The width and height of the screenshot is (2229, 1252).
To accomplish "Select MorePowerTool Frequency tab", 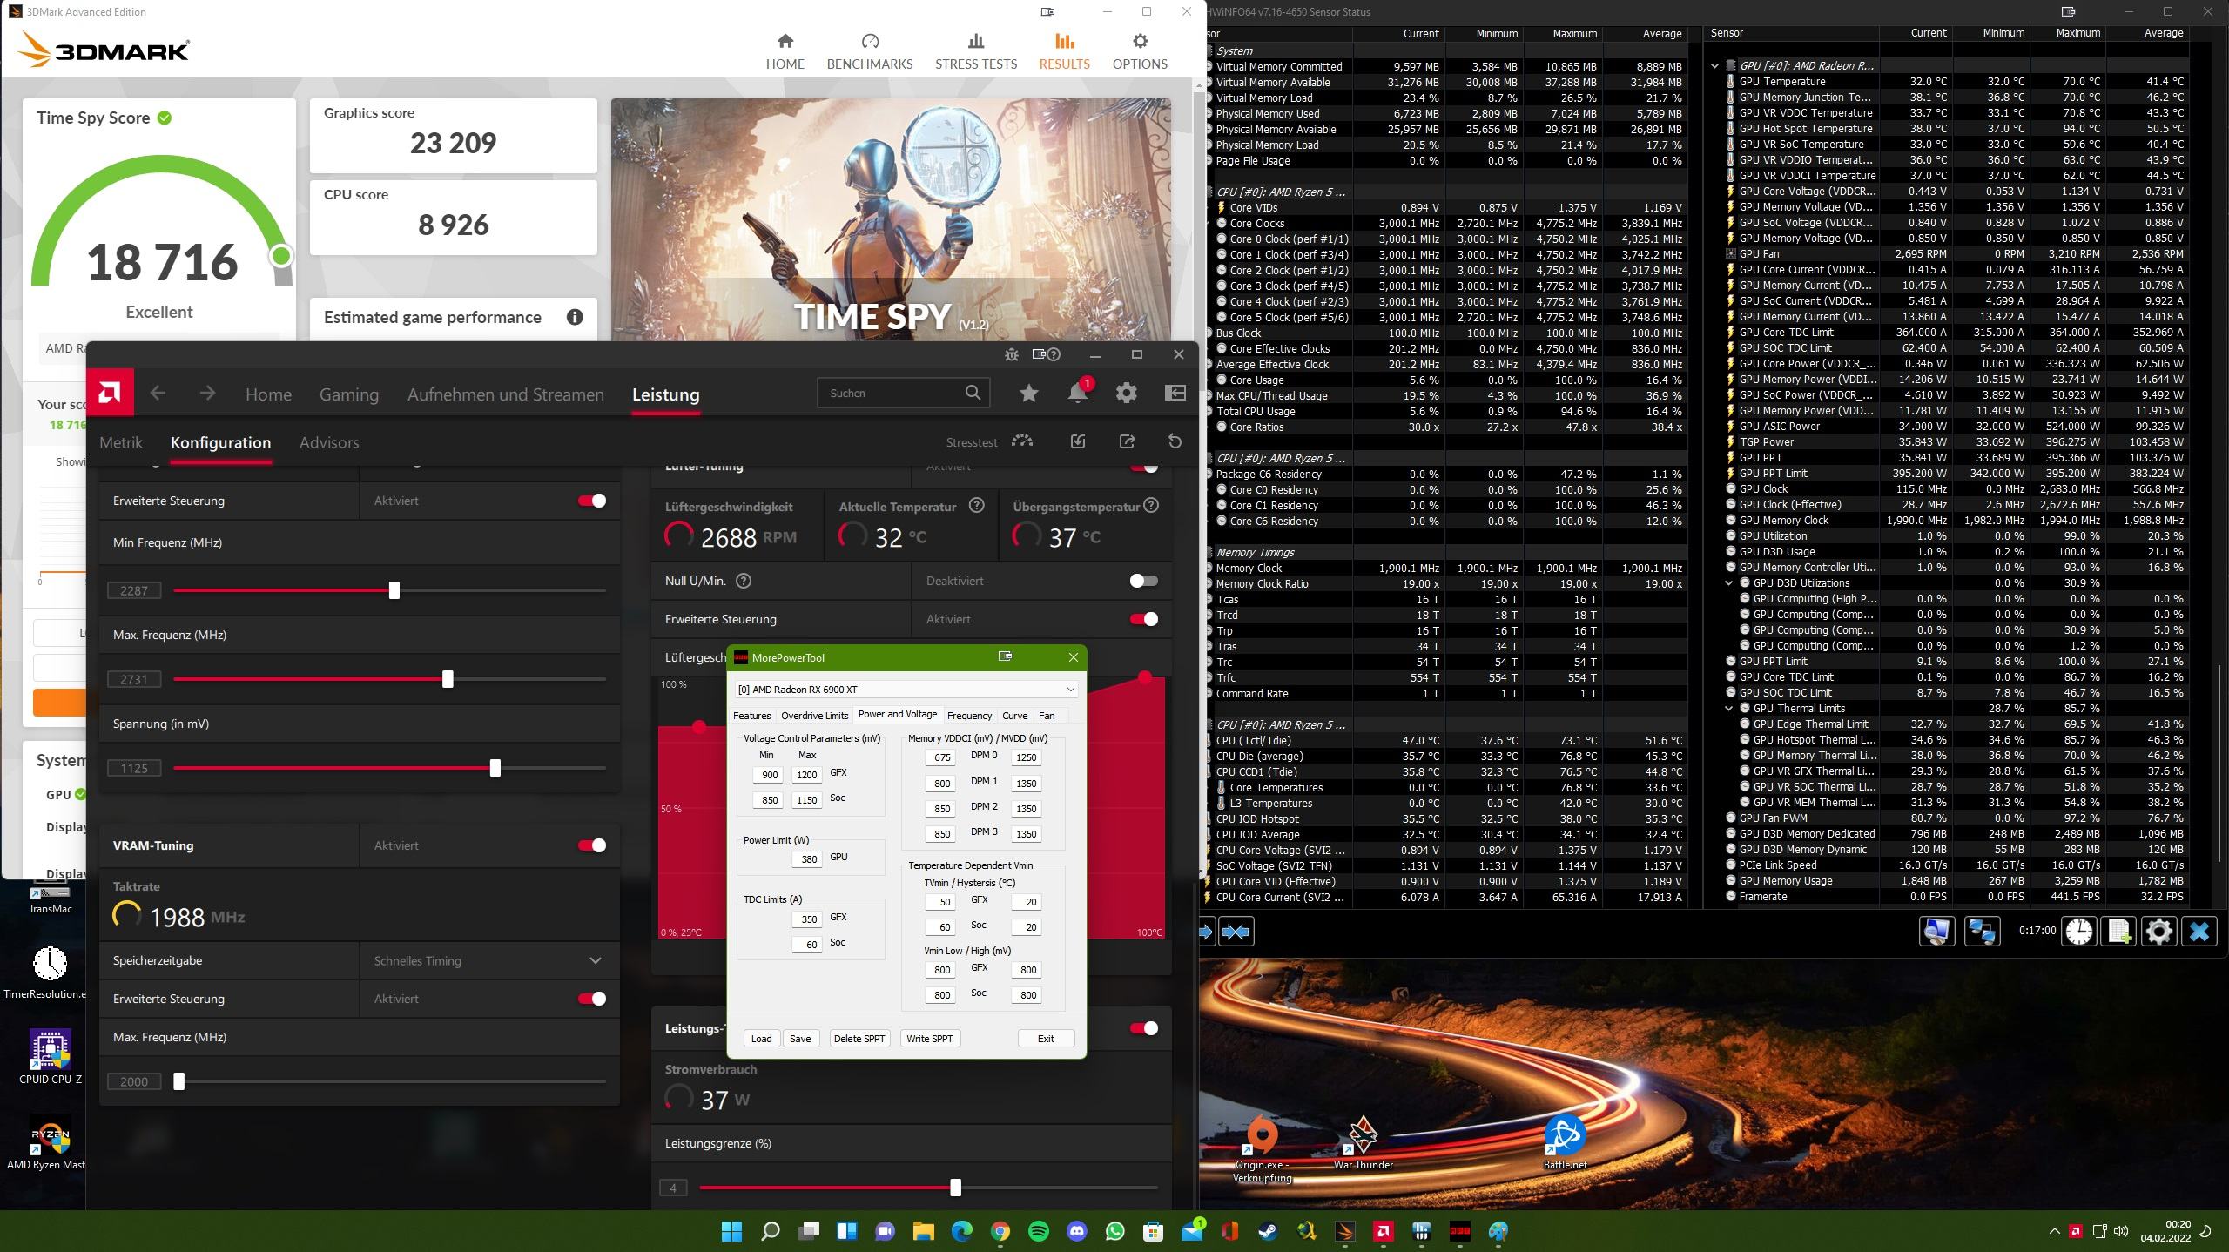I will tap(969, 716).
